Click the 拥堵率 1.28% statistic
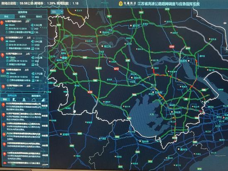 45,3
